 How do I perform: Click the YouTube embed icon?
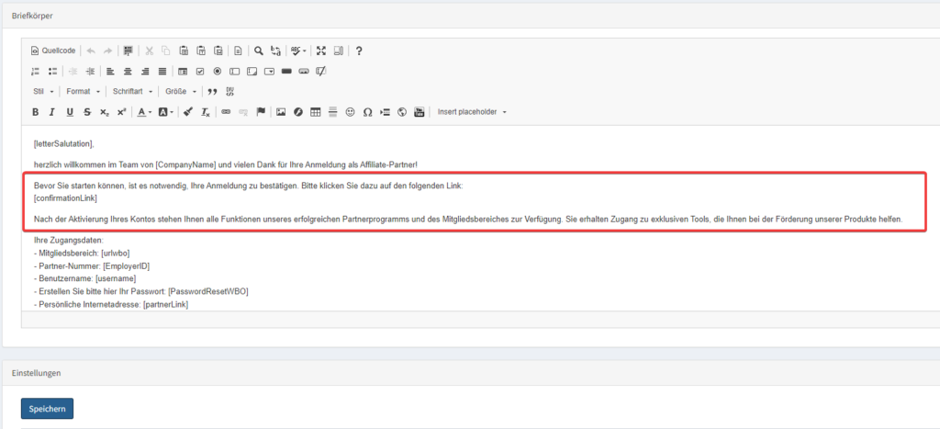pos(420,112)
